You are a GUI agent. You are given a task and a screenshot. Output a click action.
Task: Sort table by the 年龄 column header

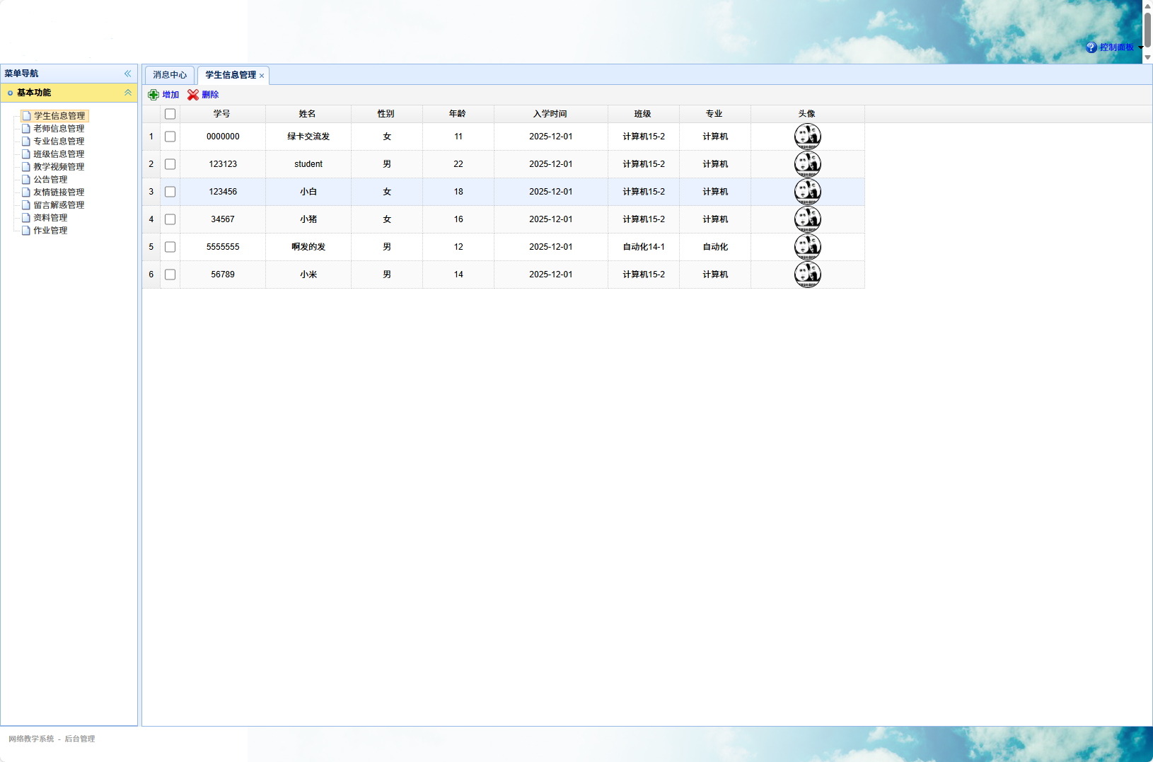click(x=458, y=114)
